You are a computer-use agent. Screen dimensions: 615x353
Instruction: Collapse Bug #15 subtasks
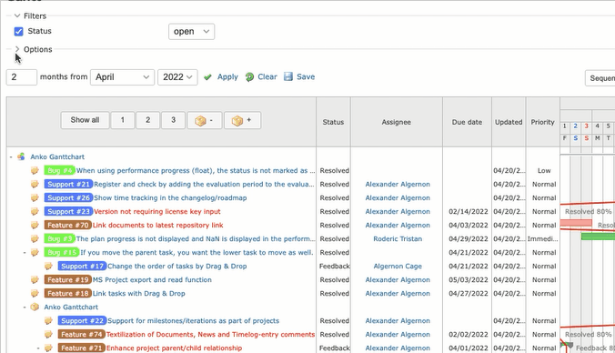tap(25, 253)
